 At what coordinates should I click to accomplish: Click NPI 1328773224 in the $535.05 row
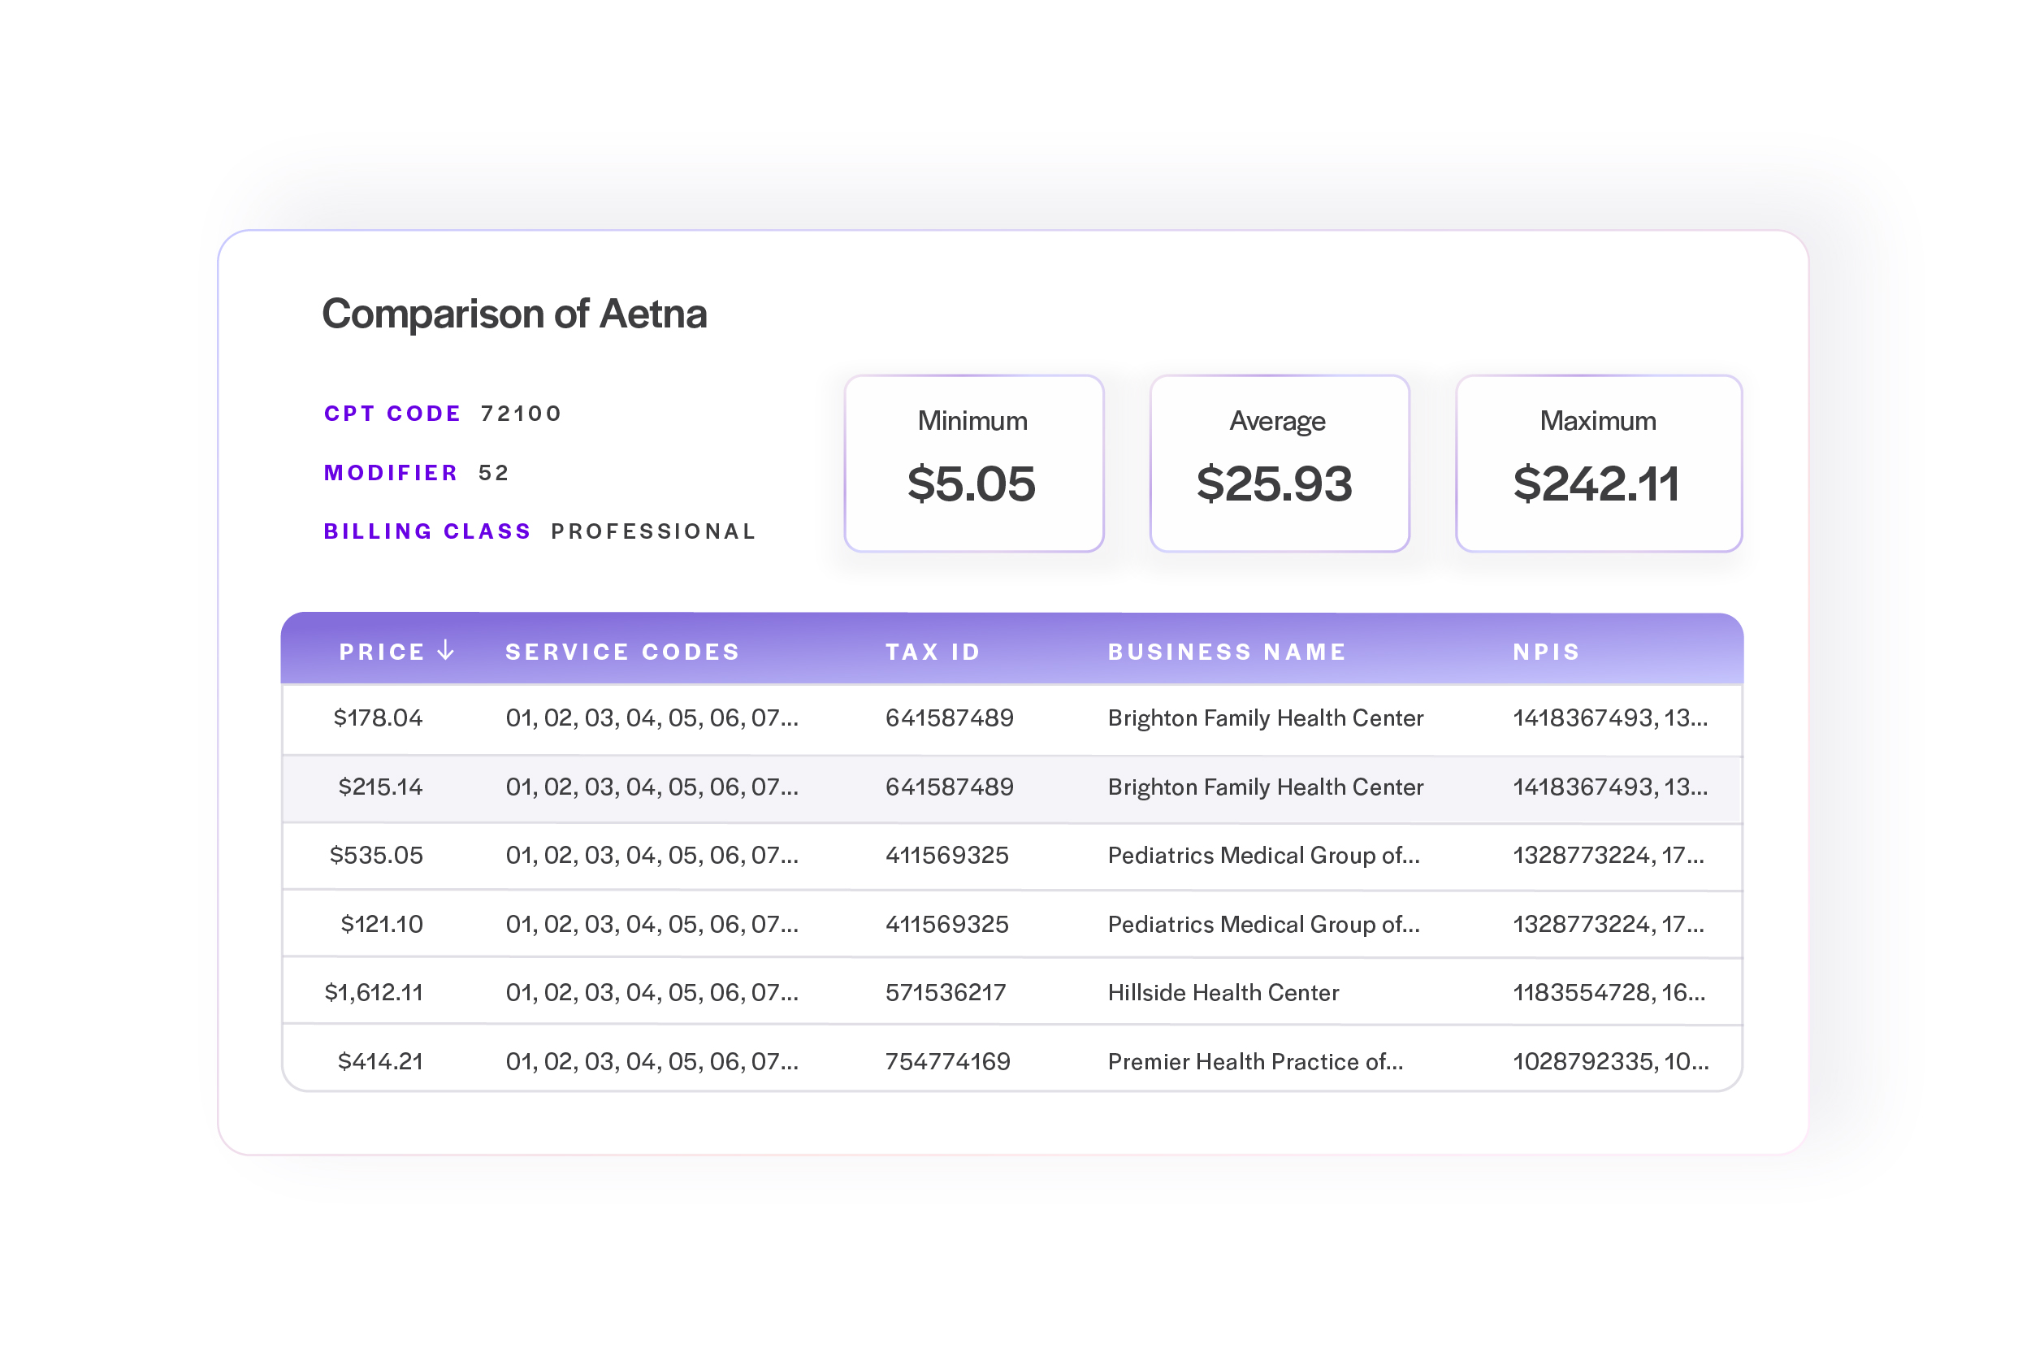click(1607, 856)
